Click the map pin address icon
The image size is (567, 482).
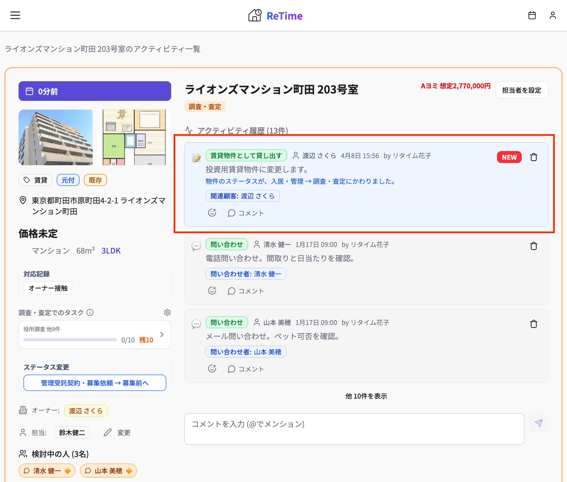coord(23,200)
